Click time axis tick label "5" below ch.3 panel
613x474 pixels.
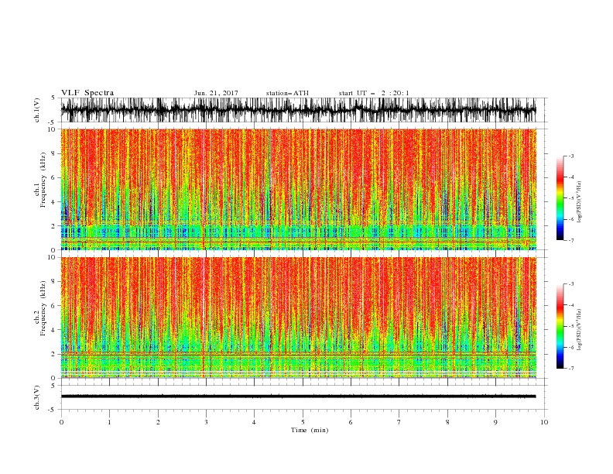[x=303, y=422]
